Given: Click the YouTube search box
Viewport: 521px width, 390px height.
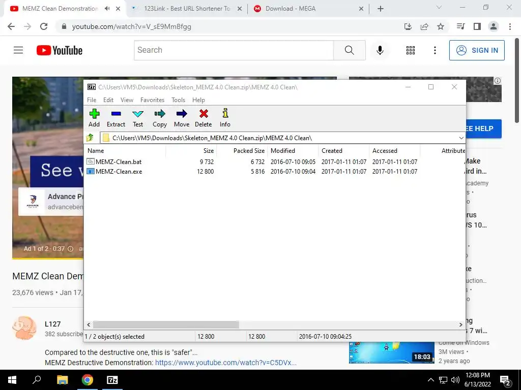Looking at the screenshot, I should (x=234, y=50).
